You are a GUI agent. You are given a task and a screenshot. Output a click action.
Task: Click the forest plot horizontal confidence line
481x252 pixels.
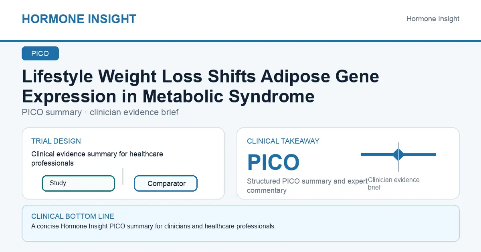pyautogui.click(x=398, y=154)
